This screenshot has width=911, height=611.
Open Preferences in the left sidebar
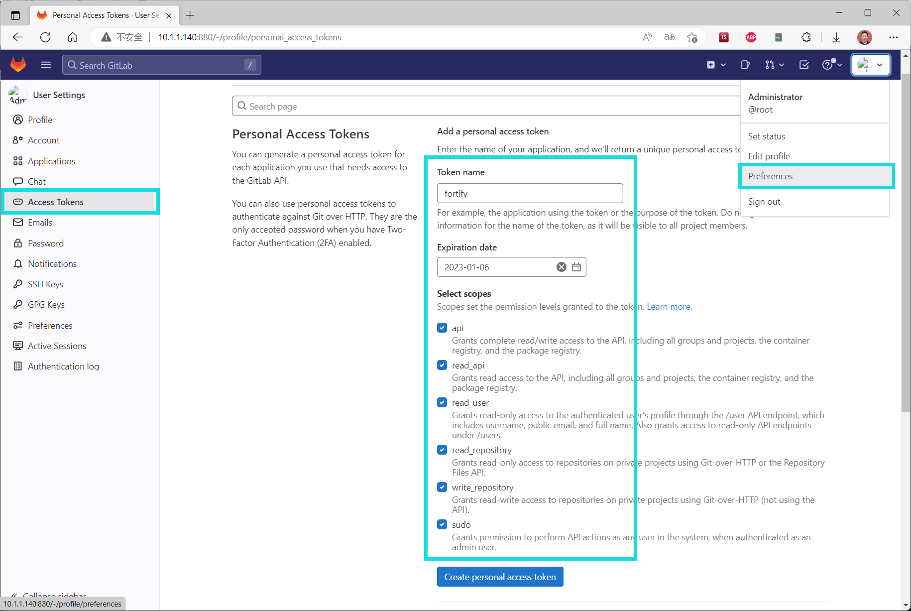pyautogui.click(x=80, y=325)
